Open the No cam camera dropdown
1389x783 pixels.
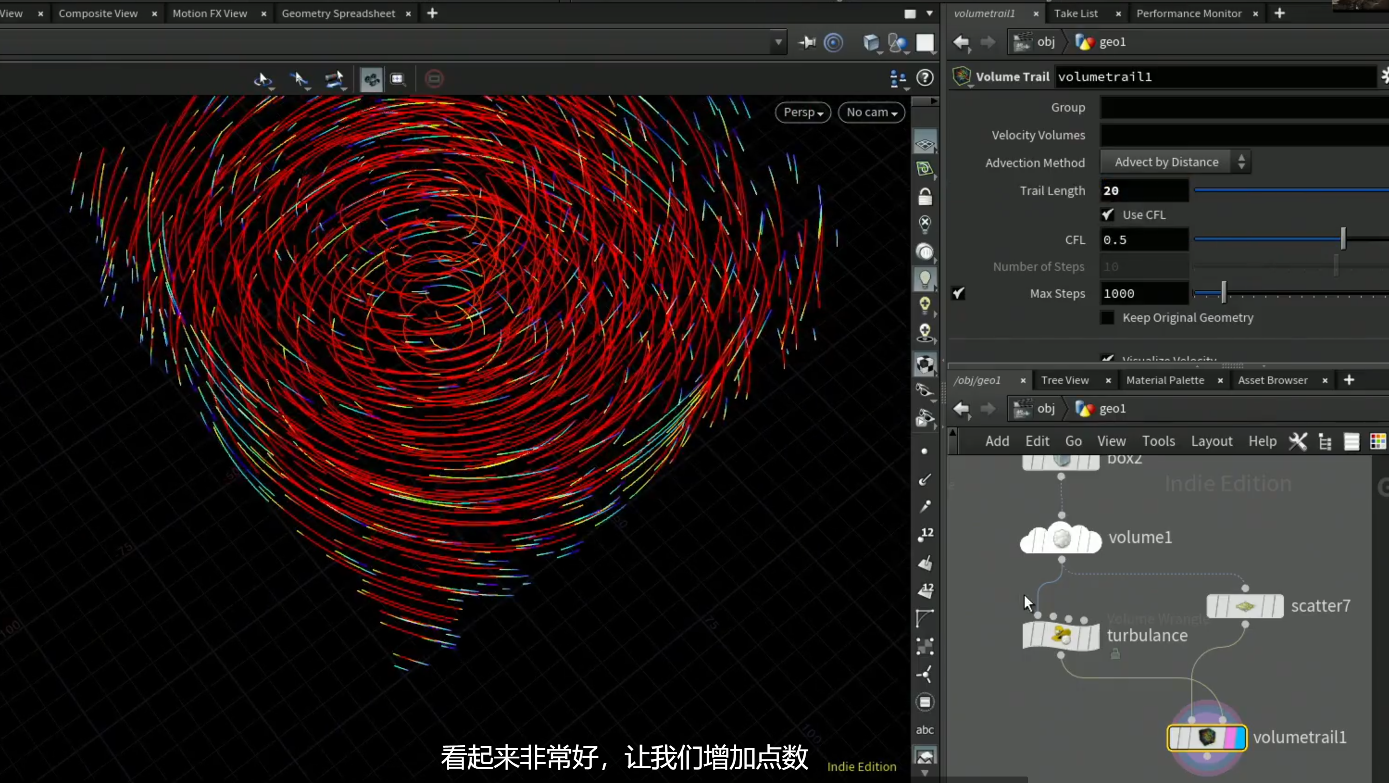tap(871, 112)
